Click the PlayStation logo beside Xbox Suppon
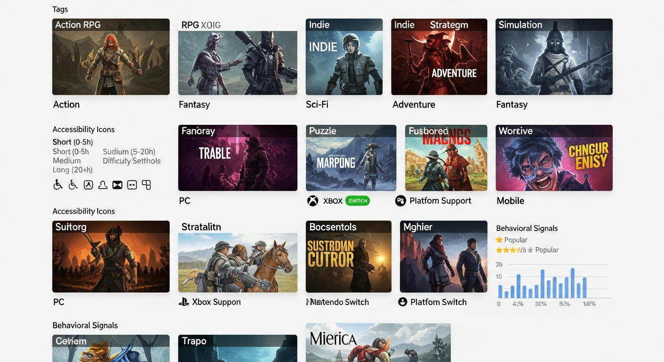Image resolution: width=664 pixels, height=362 pixels. point(183,302)
